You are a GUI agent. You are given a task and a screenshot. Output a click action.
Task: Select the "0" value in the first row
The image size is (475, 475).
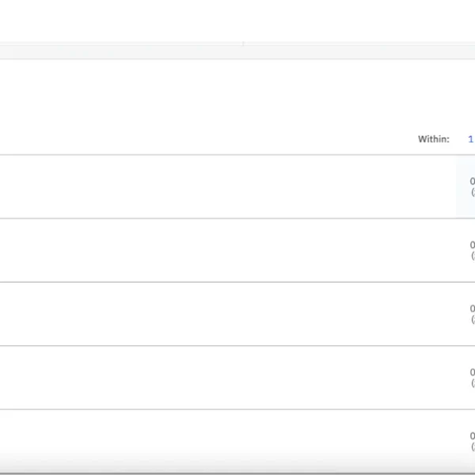(473, 181)
